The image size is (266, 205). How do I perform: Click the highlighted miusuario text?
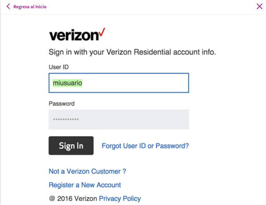tap(67, 83)
